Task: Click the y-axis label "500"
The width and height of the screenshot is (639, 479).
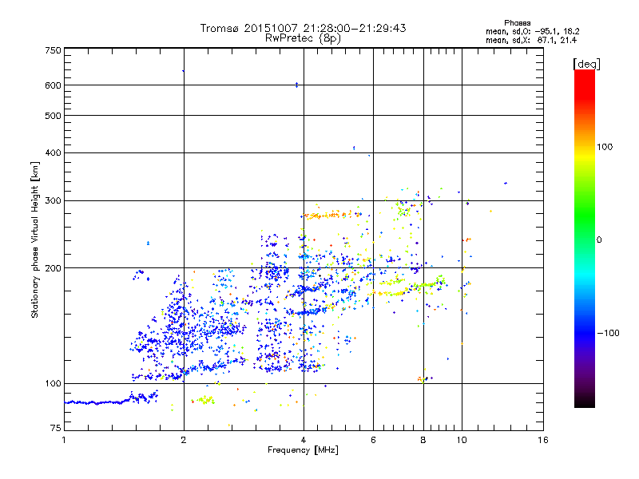Action: pos(53,116)
